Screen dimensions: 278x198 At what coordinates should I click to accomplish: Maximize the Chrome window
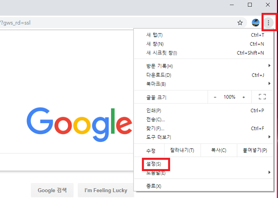pos(250,5)
